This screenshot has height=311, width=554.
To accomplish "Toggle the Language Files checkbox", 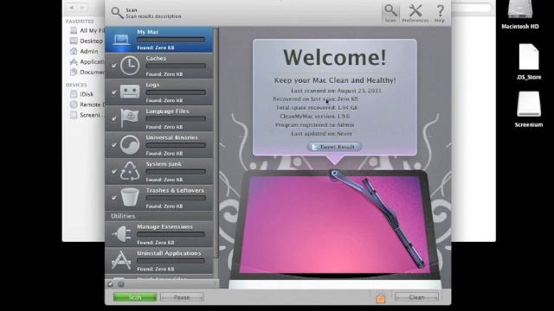I will 113,118.
